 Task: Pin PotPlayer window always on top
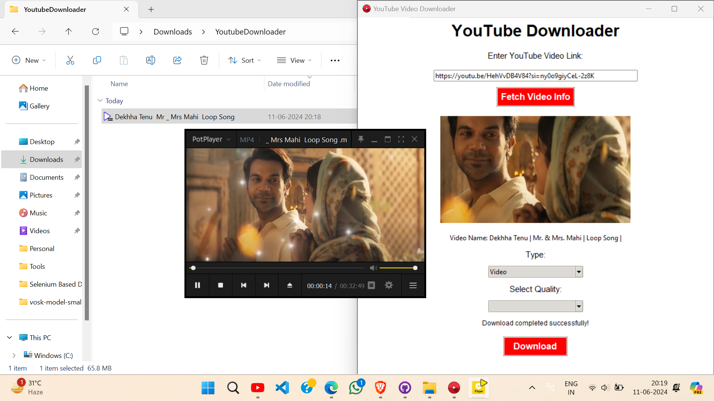[x=360, y=139]
